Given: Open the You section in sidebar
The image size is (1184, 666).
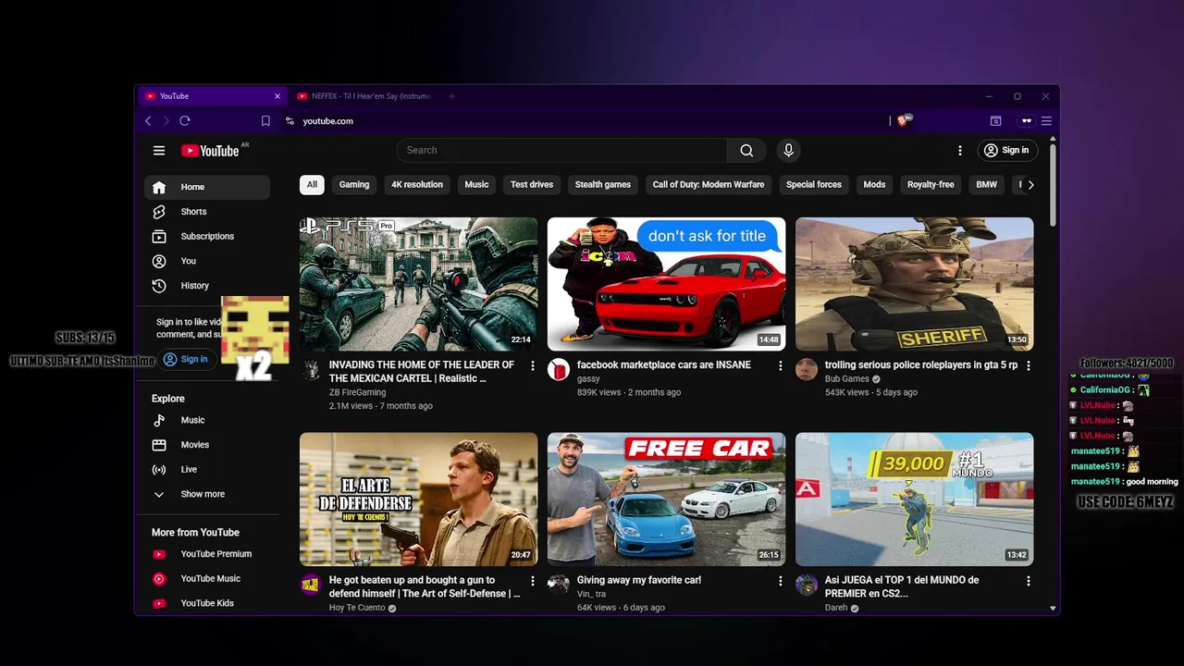Looking at the screenshot, I should coord(207,261).
